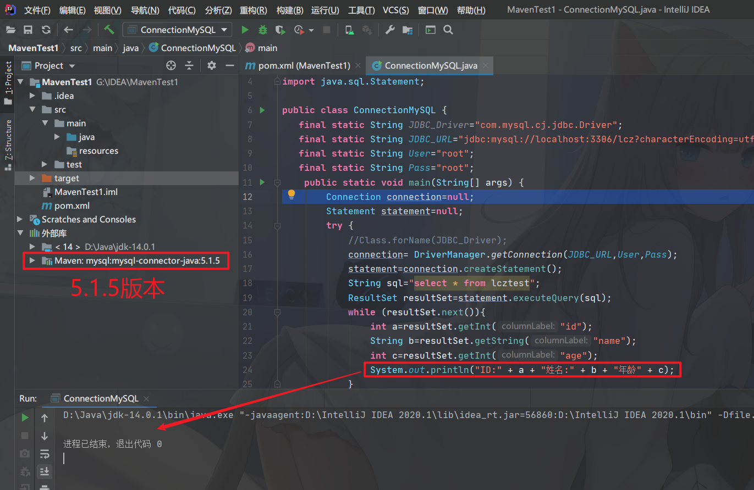Collapse the src folder in Project tree
This screenshot has height=490, width=754.
[33, 109]
